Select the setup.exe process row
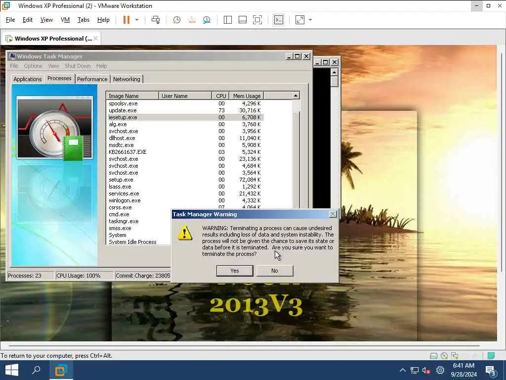Image resolution: width=506 pixels, height=380 pixels. [x=185, y=180]
